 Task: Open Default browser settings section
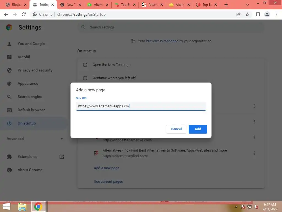pyautogui.click(x=31, y=110)
